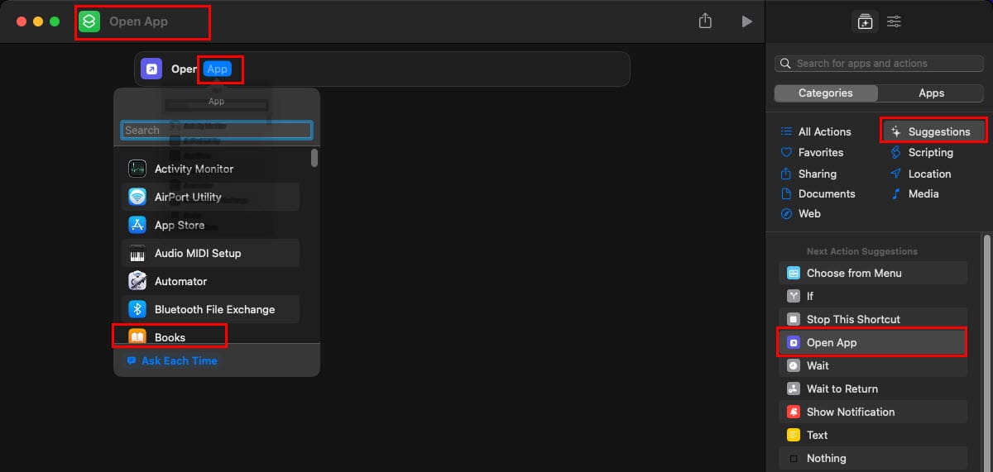Click the share icon in the title bar
This screenshot has height=472, width=993.
tap(705, 21)
